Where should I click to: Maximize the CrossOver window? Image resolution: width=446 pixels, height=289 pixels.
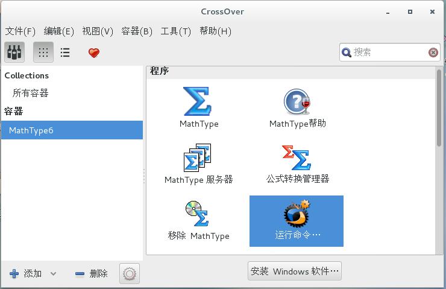click(410, 12)
